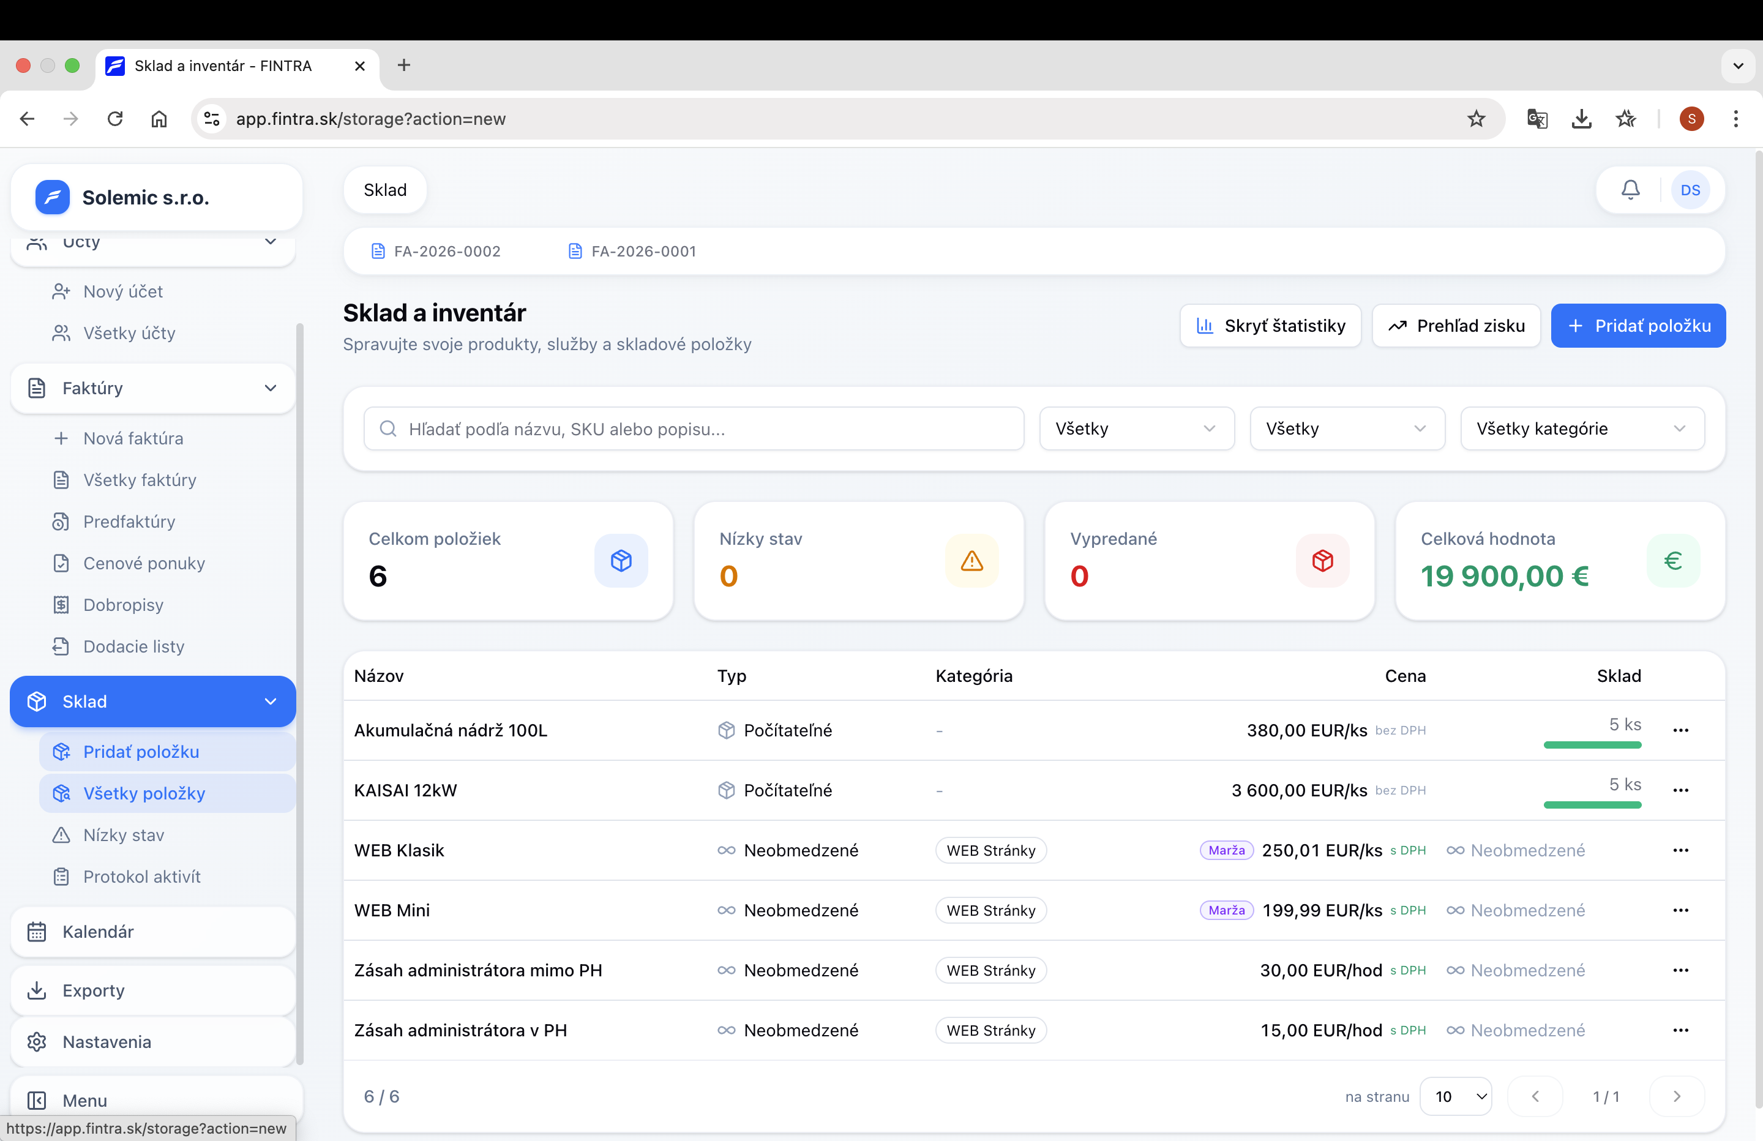Viewport: 1763px width, 1141px height.
Task: Click the search magnifier in the search bar
Action: 388,428
